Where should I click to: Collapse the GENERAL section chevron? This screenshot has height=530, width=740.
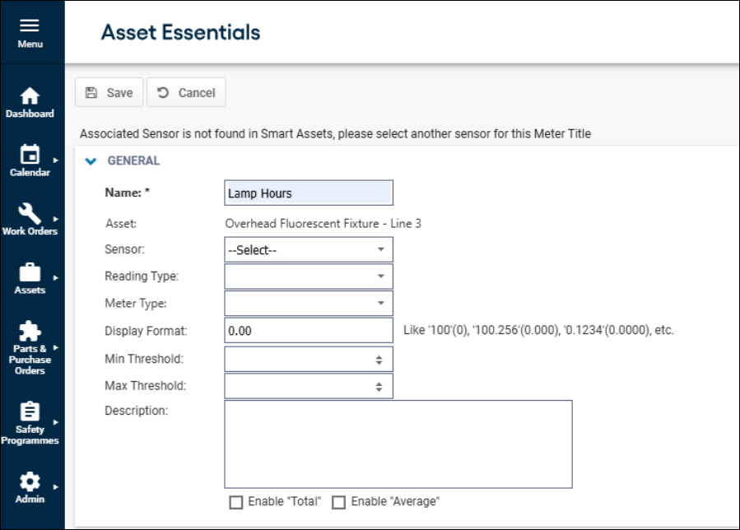tap(91, 161)
